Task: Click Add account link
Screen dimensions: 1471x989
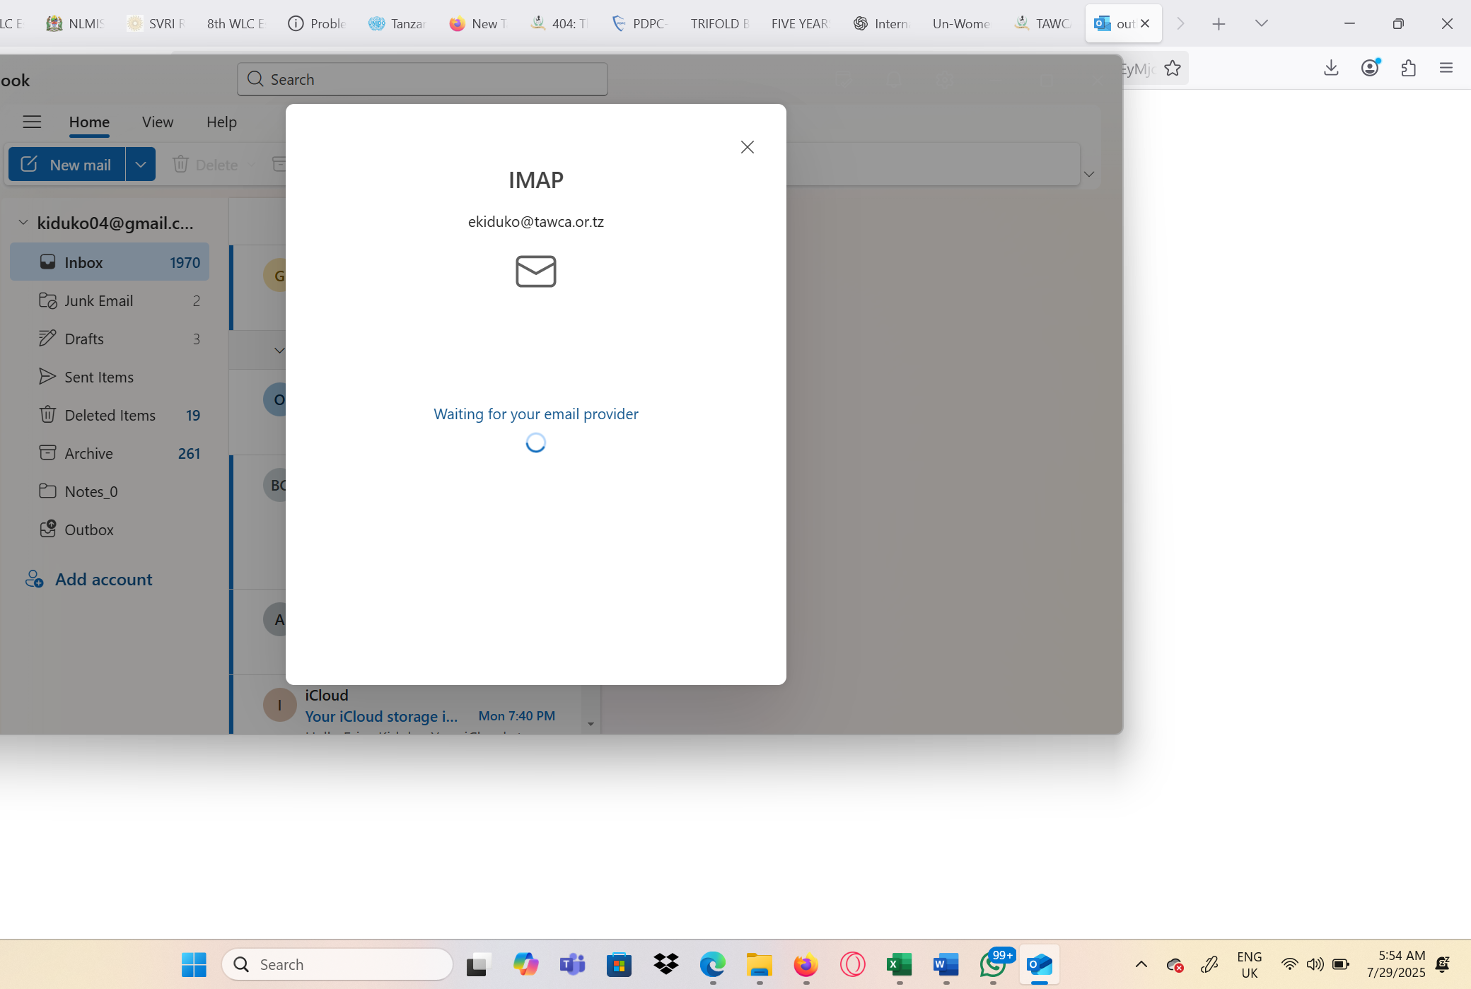Action: coord(103,579)
